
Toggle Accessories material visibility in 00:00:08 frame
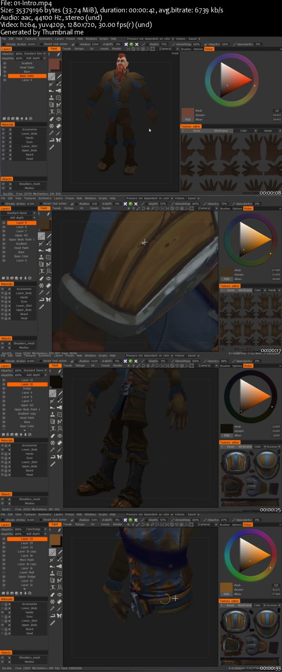(4, 129)
